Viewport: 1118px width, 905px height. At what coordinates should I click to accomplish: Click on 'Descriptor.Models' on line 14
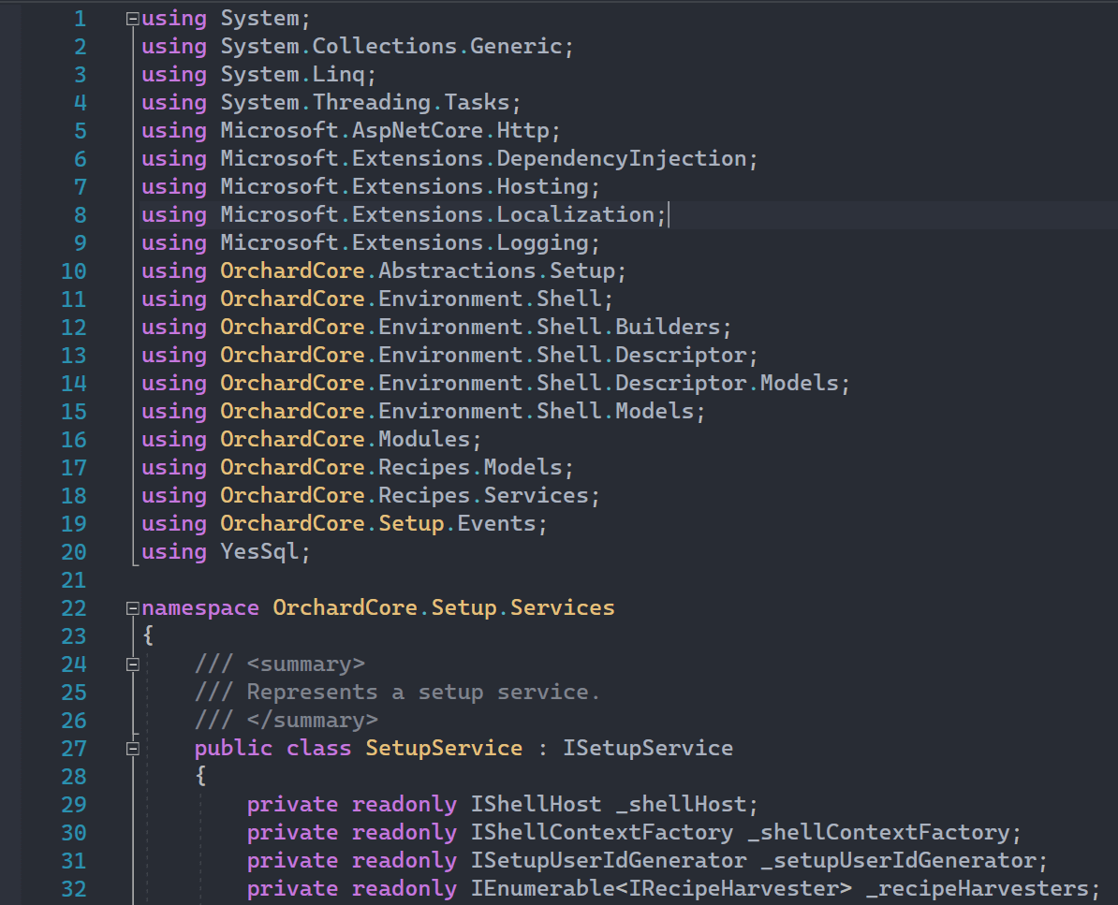coord(727,384)
